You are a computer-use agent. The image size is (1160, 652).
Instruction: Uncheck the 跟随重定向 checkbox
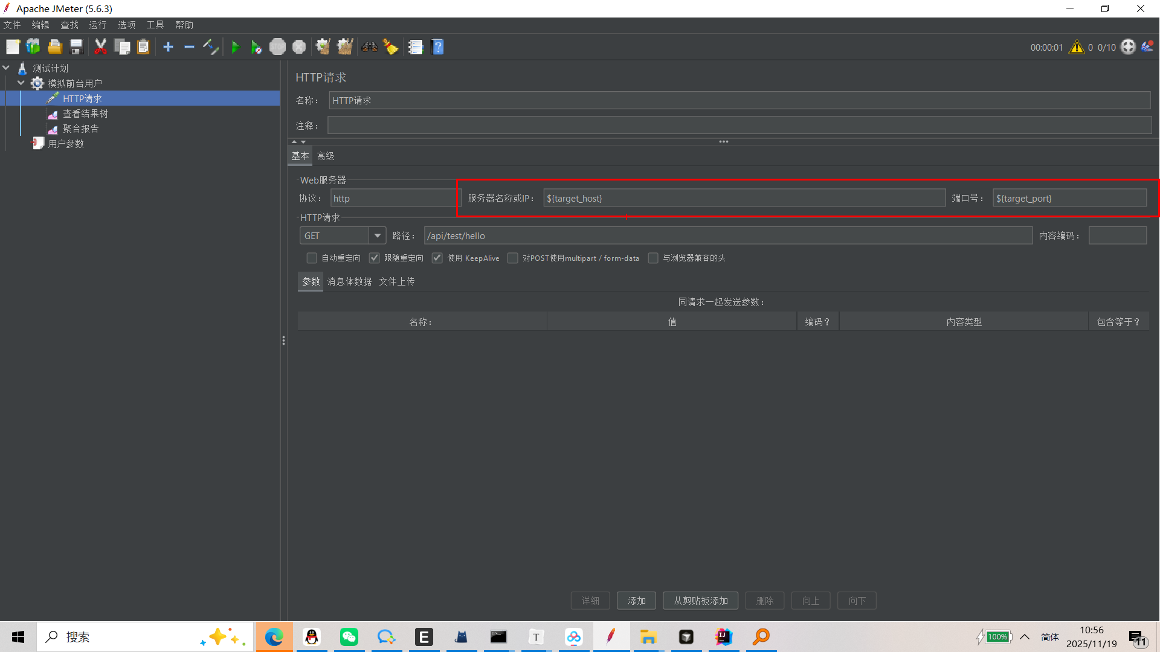tap(375, 258)
